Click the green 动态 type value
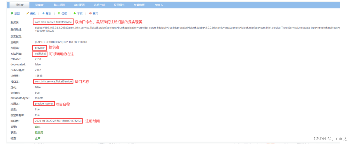The image size is (352, 144). (38, 127)
